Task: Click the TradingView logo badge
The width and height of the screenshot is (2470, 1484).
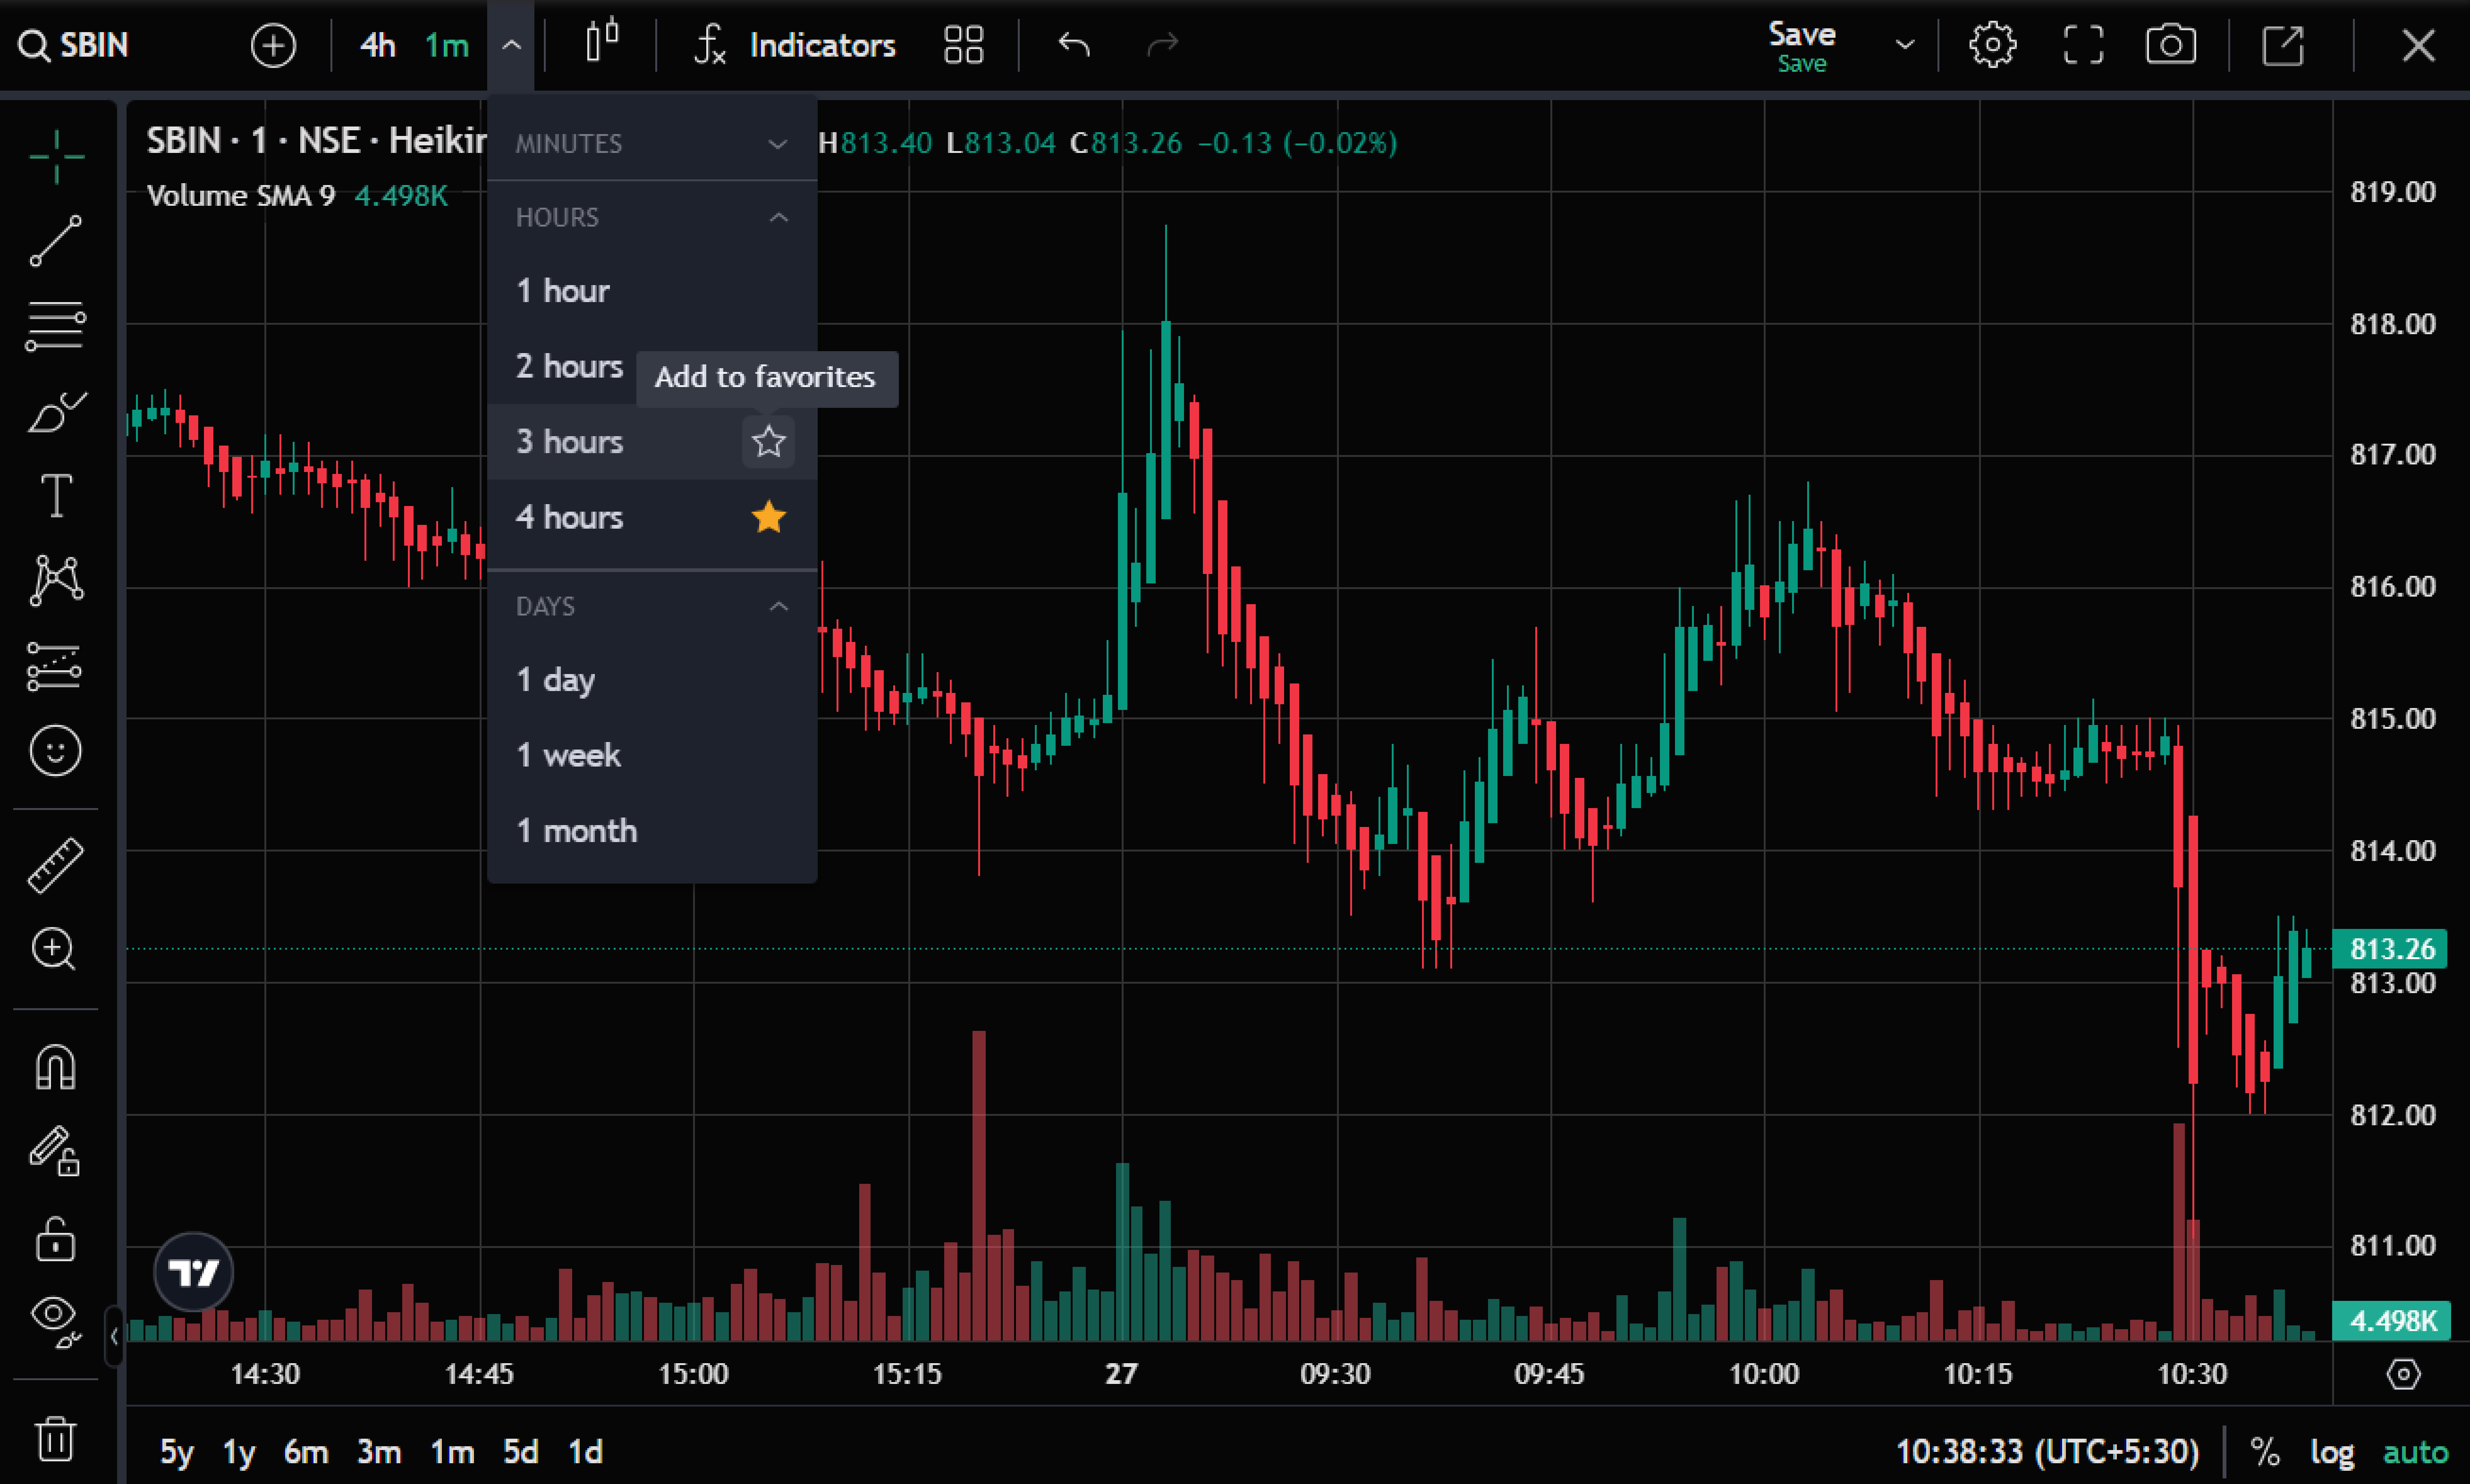Action: [193, 1272]
